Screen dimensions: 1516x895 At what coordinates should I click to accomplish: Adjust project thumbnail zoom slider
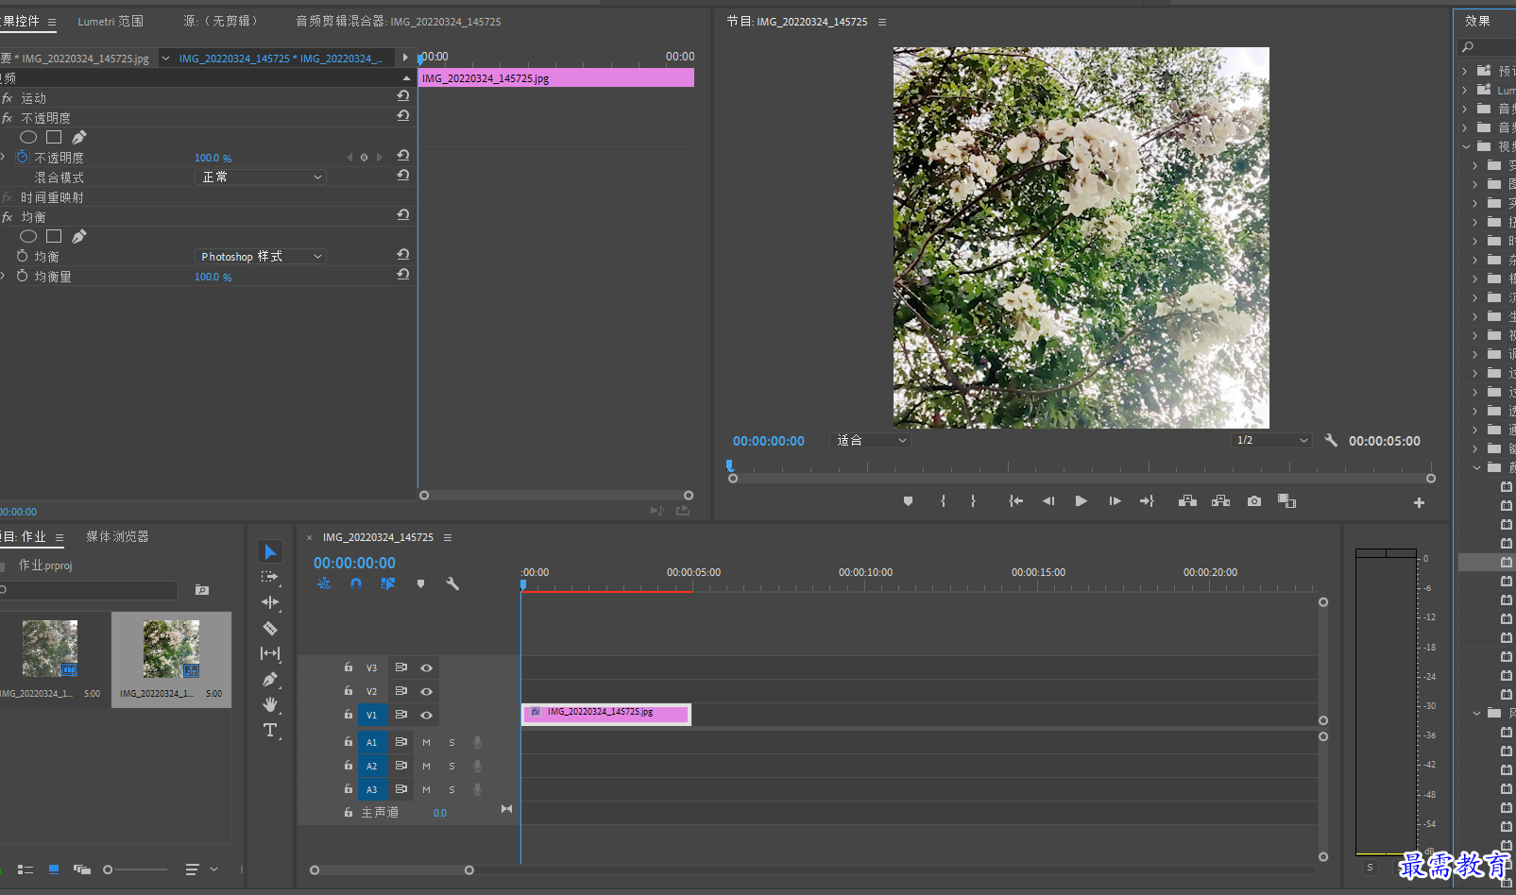coord(108,870)
